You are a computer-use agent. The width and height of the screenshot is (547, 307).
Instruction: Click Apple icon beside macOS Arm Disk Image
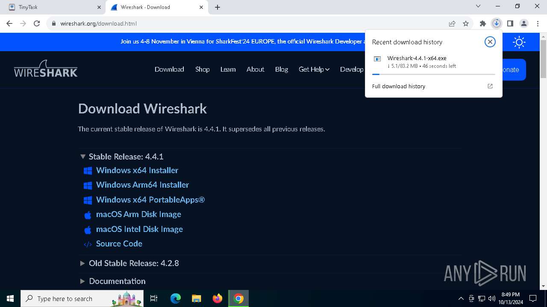(88, 214)
